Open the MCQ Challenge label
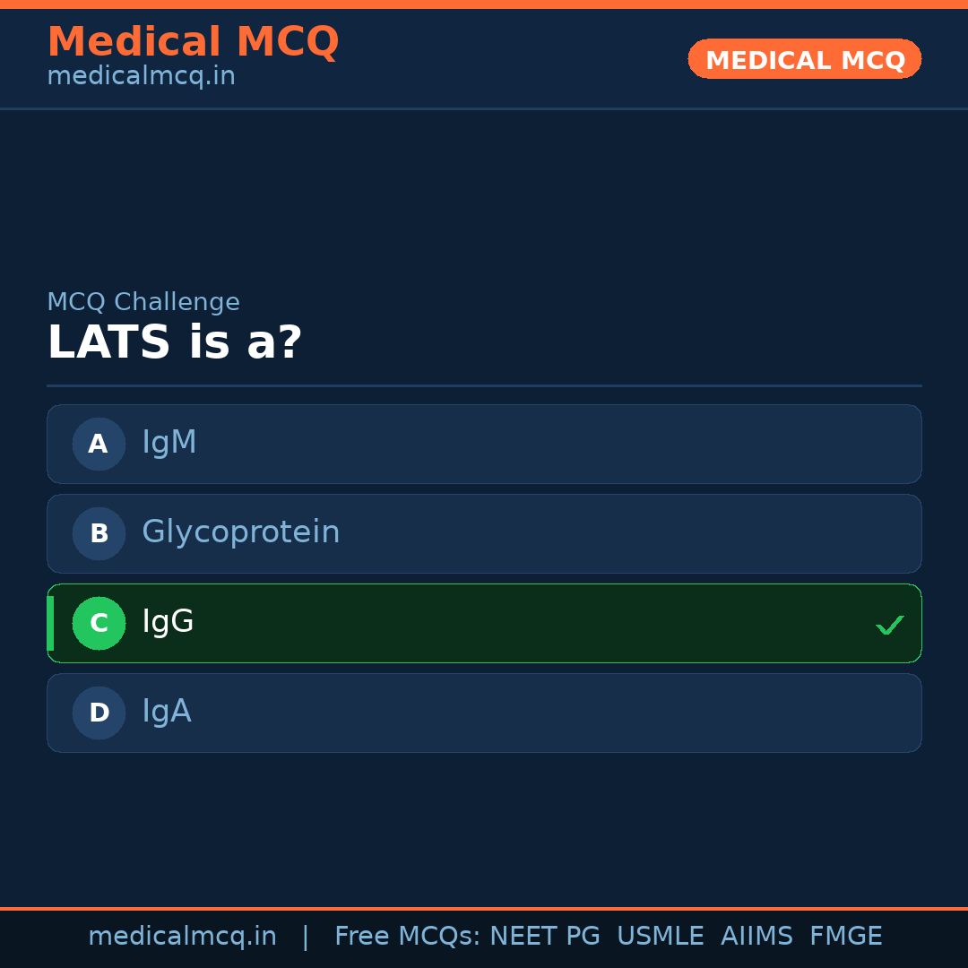The height and width of the screenshot is (968, 968). [x=143, y=302]
